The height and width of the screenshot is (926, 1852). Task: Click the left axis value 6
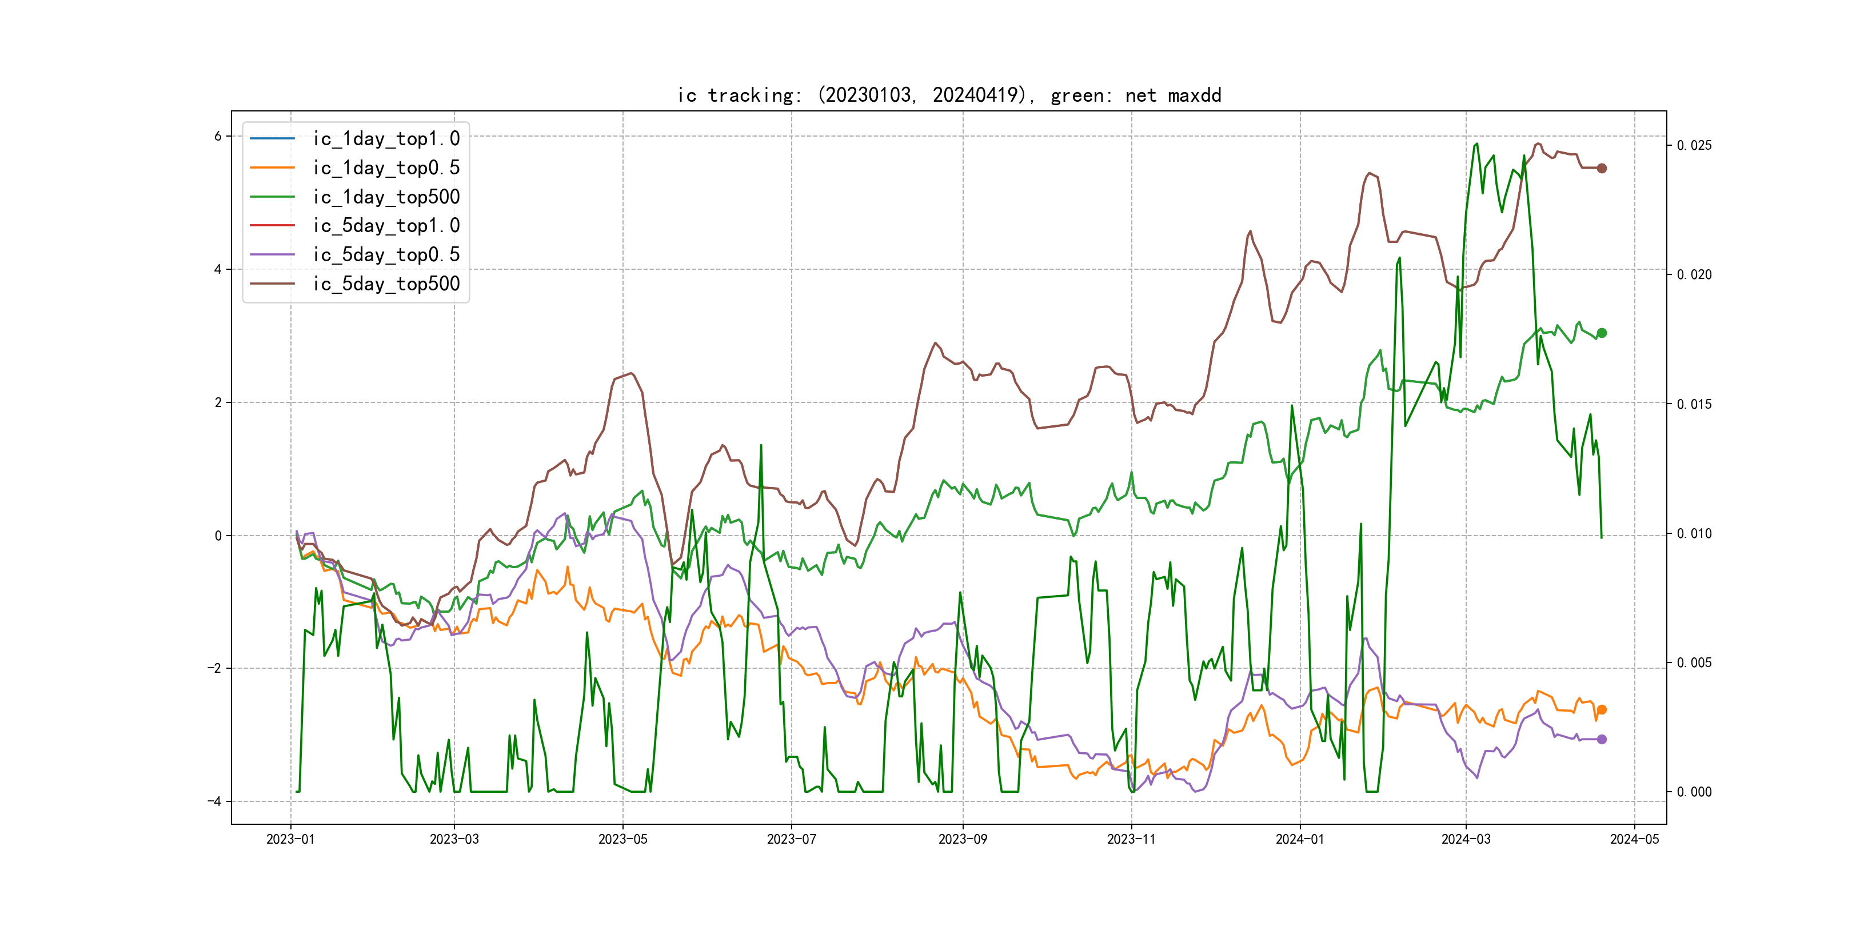coord(218,137)
